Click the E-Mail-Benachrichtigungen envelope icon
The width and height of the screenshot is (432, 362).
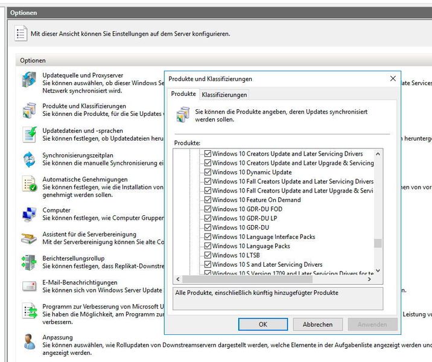[29, 286]
